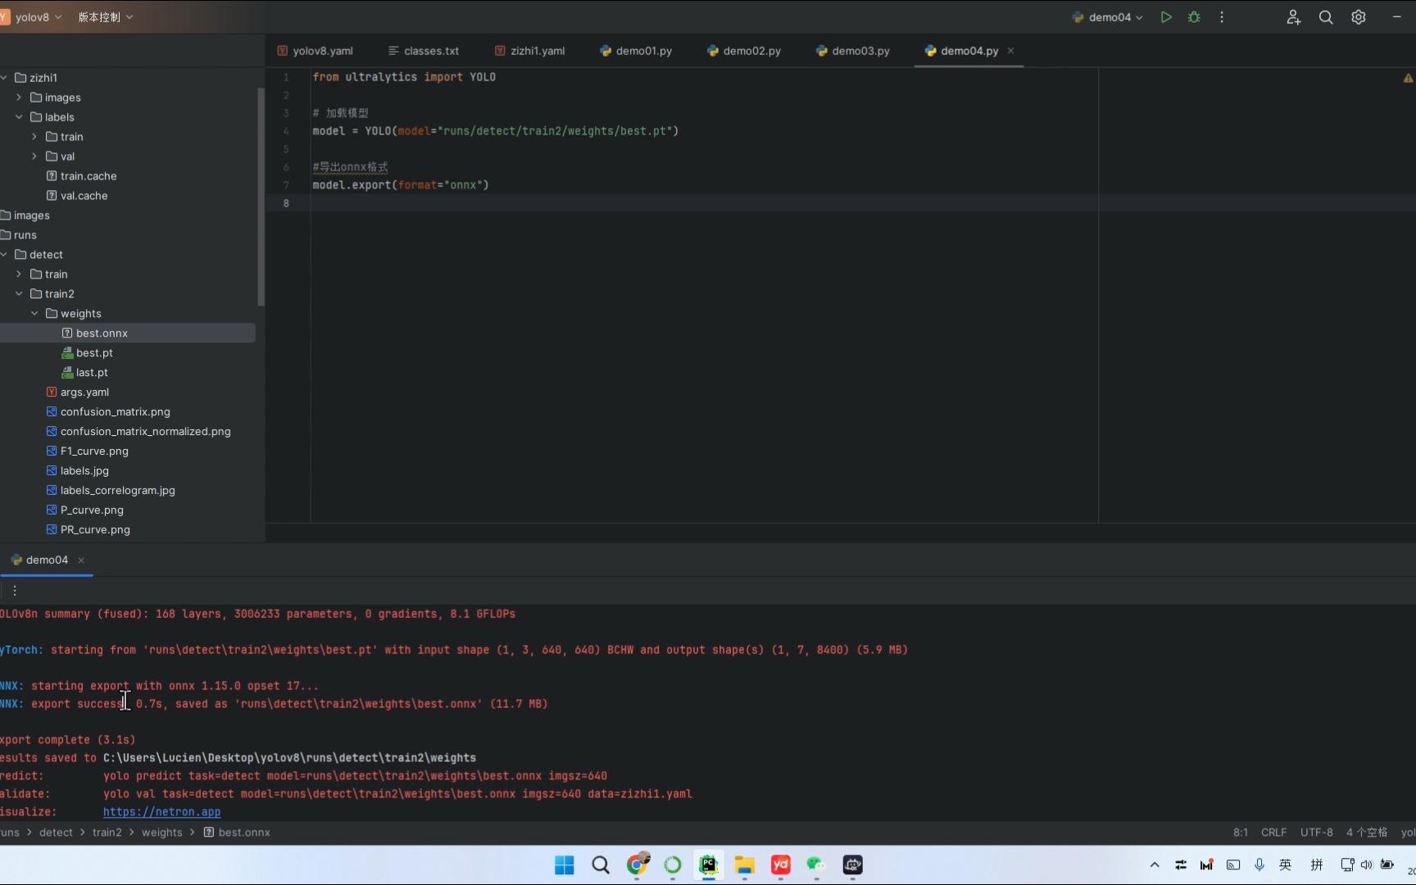Expand the images folder under zizhi1
The height and width of the screenshot is (885, 1416).
[x=19, y=98]
